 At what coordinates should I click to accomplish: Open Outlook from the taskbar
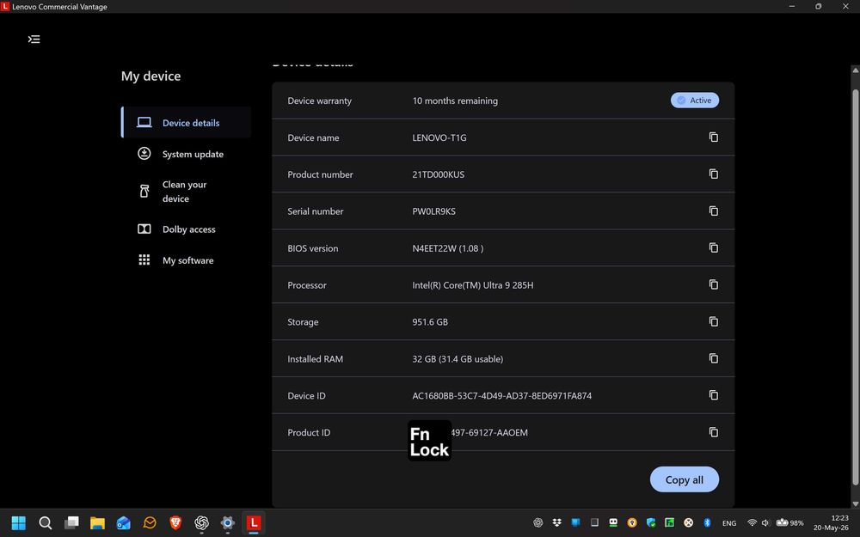click(123, 522)
